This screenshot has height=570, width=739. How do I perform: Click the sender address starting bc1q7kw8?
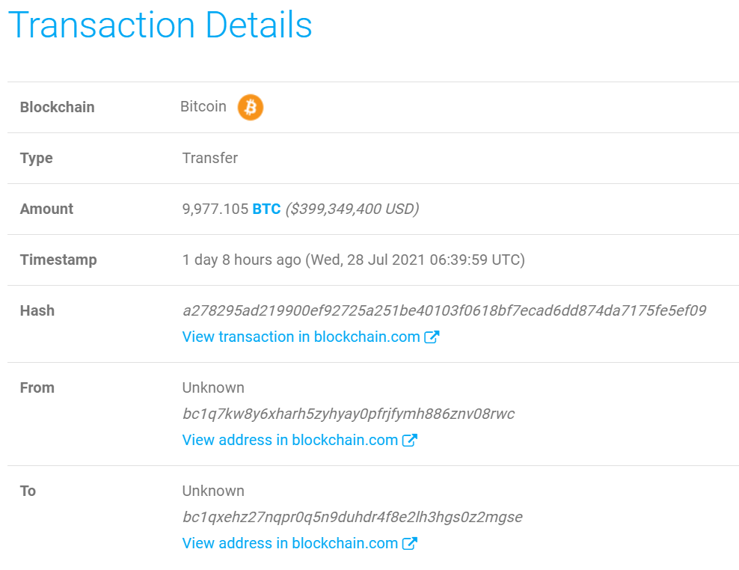(x=349, y=414)
